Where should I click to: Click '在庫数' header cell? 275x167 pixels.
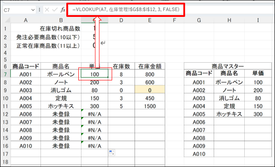[121, 66]
